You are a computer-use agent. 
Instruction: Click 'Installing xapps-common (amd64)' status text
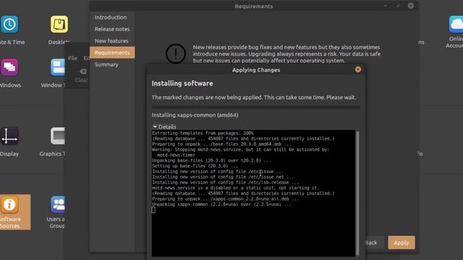tap(195, 116)
